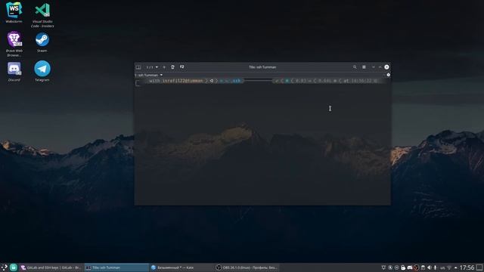Open the Brave Web Browser desktop icon

coord(14,44)
